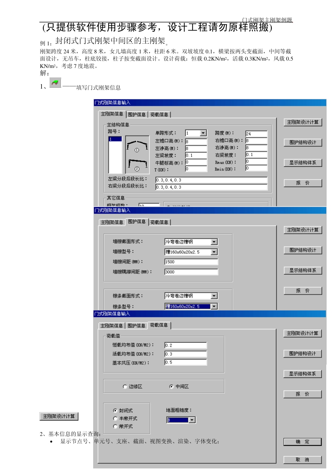Click the 左梁坡度 field showing 0.1
The width and height of the screenshot is (334, 473).
coord(196,155)
